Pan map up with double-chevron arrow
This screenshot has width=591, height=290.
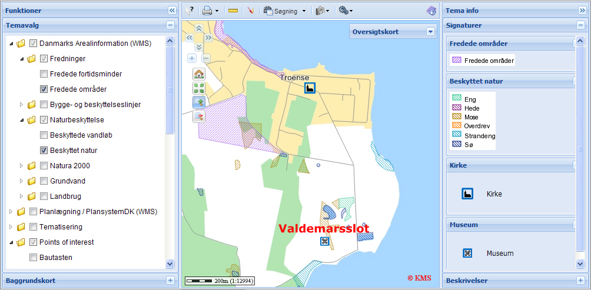tap(198, 28)
